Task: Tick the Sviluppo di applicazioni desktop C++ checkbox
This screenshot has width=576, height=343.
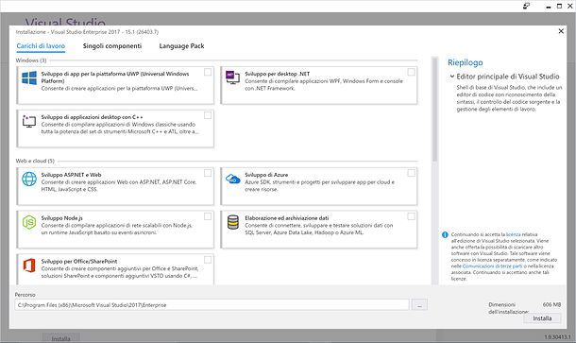Action: [x=208, y=115]
